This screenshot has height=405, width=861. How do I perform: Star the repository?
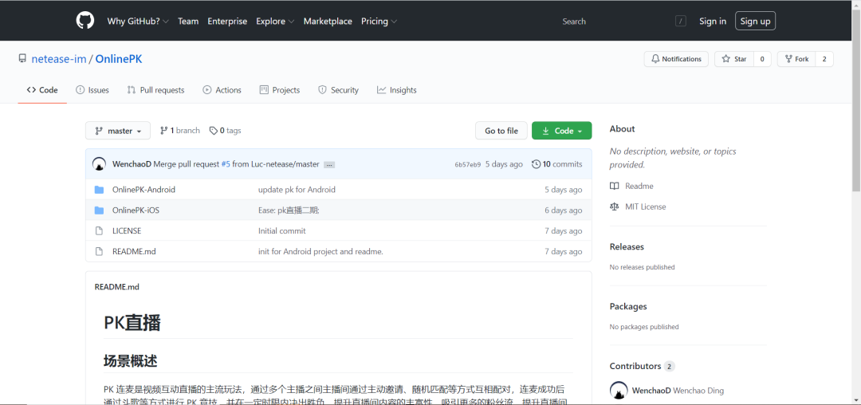tap(734, 59)
